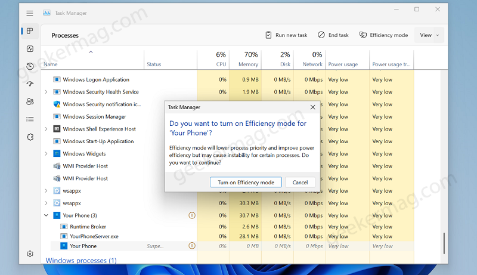Image resolution: width=477 pixels, height=275 pixels.
Task: Select the Processes sidebar icon
Action: [x=30, y=31]
